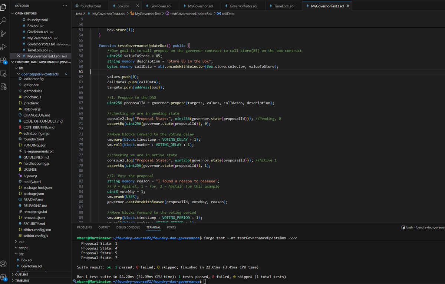This screenshot has width=445, height=284.
Task: Open the OUTPUT panel tab
Action: click(x=104, y=227)
